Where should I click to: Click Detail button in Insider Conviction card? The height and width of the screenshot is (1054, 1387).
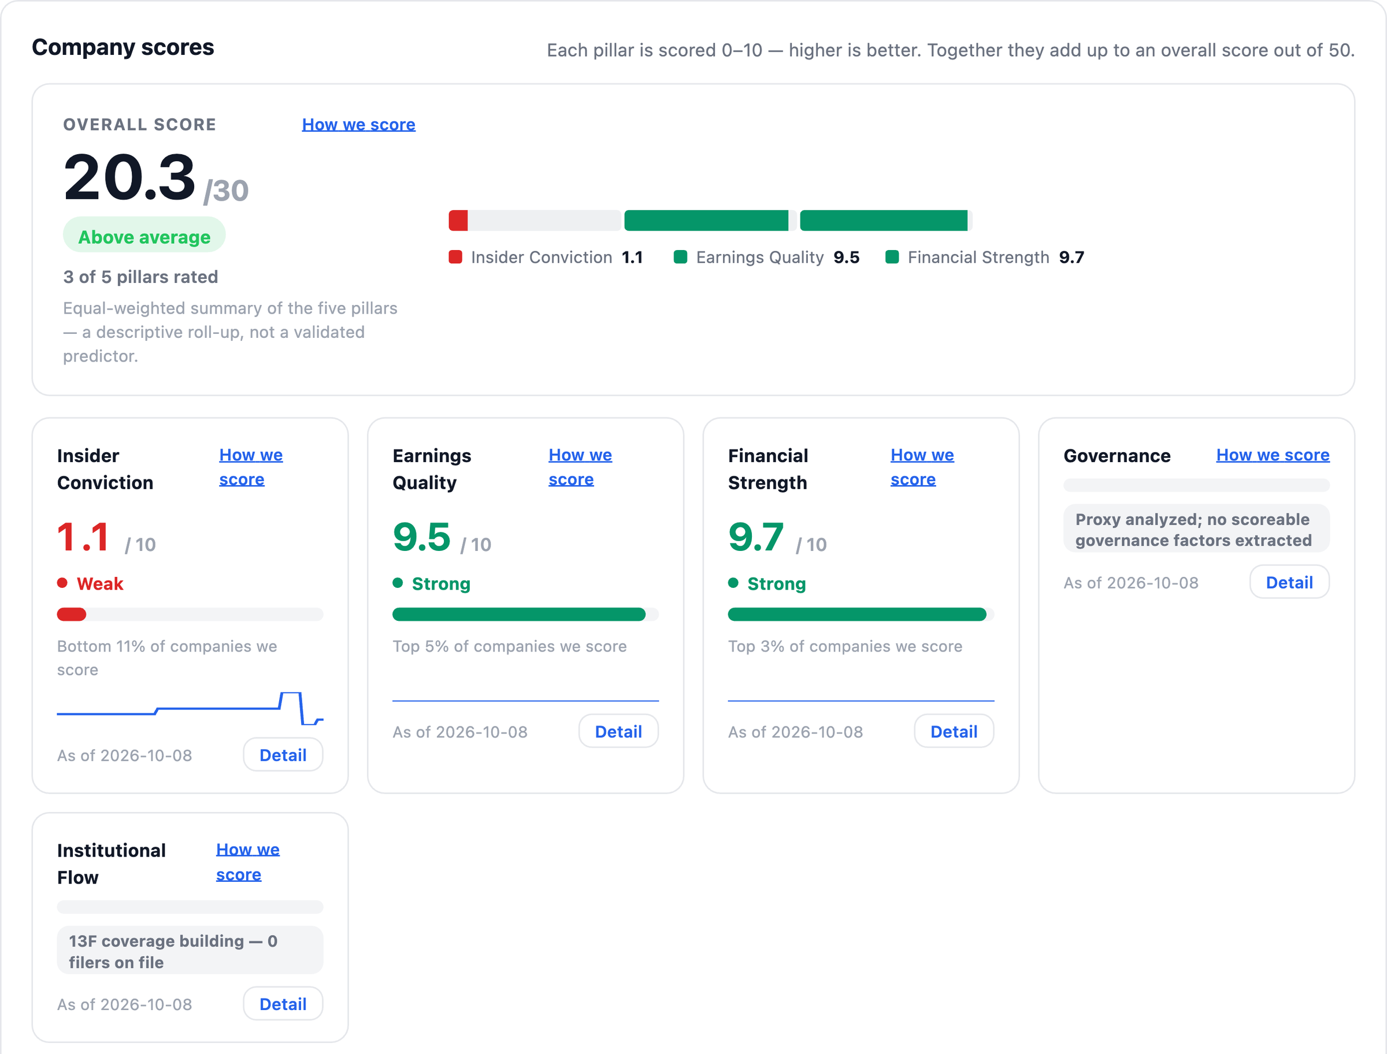[283, 755]
